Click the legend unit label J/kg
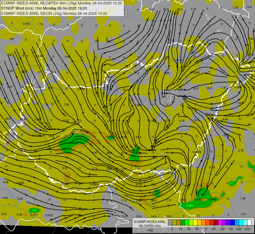Viewport: 255px width, 234px height. point(150,230)
